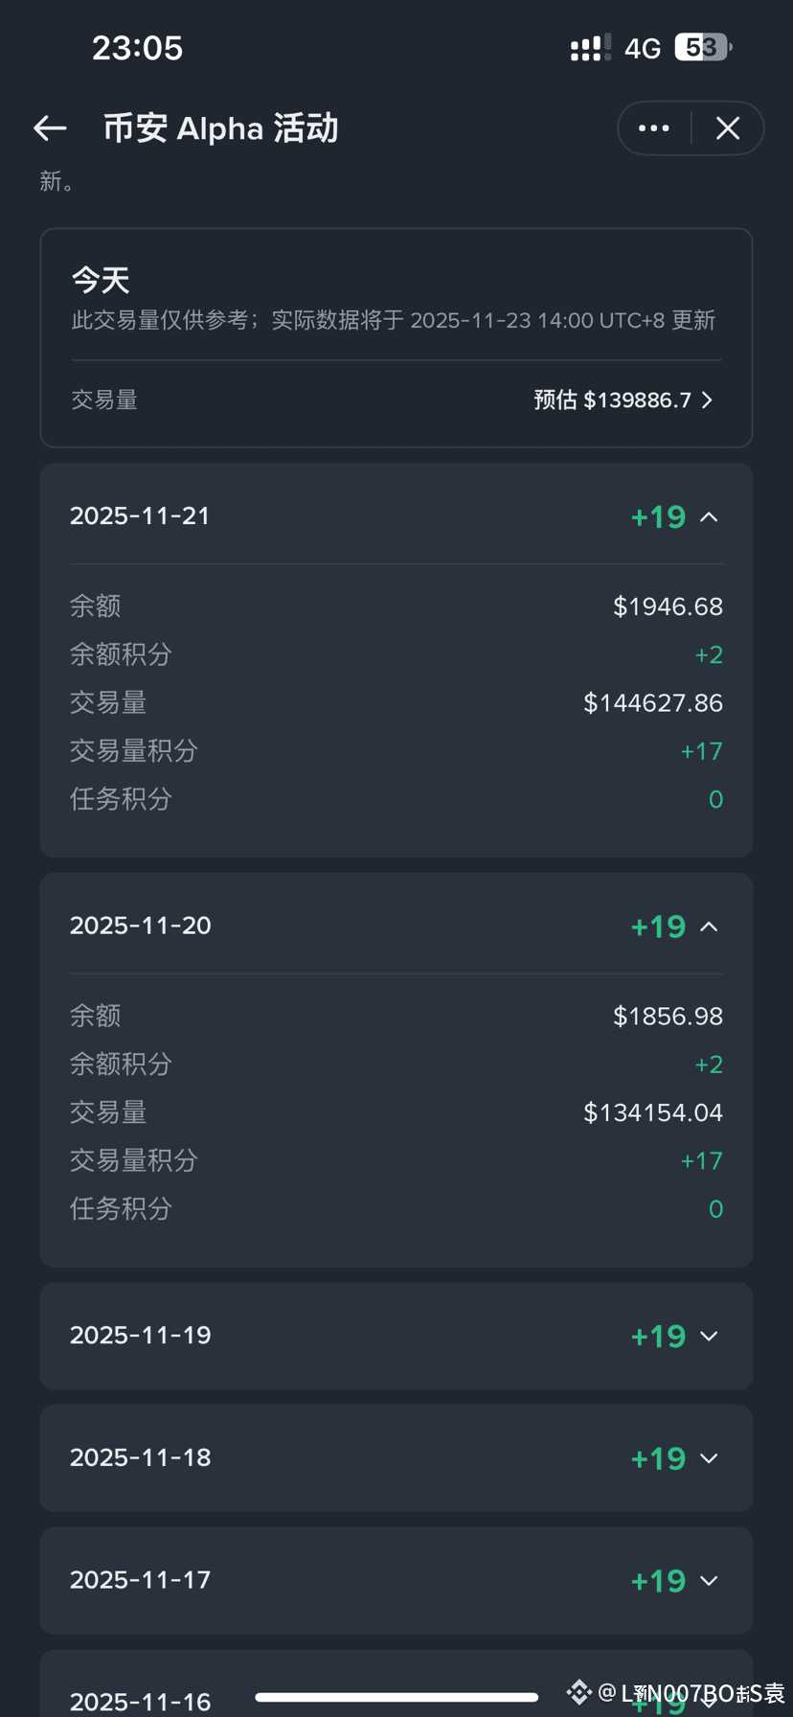
Task: Collapse the 2025-11-21 entry chevron
Action: coord(709,517)
